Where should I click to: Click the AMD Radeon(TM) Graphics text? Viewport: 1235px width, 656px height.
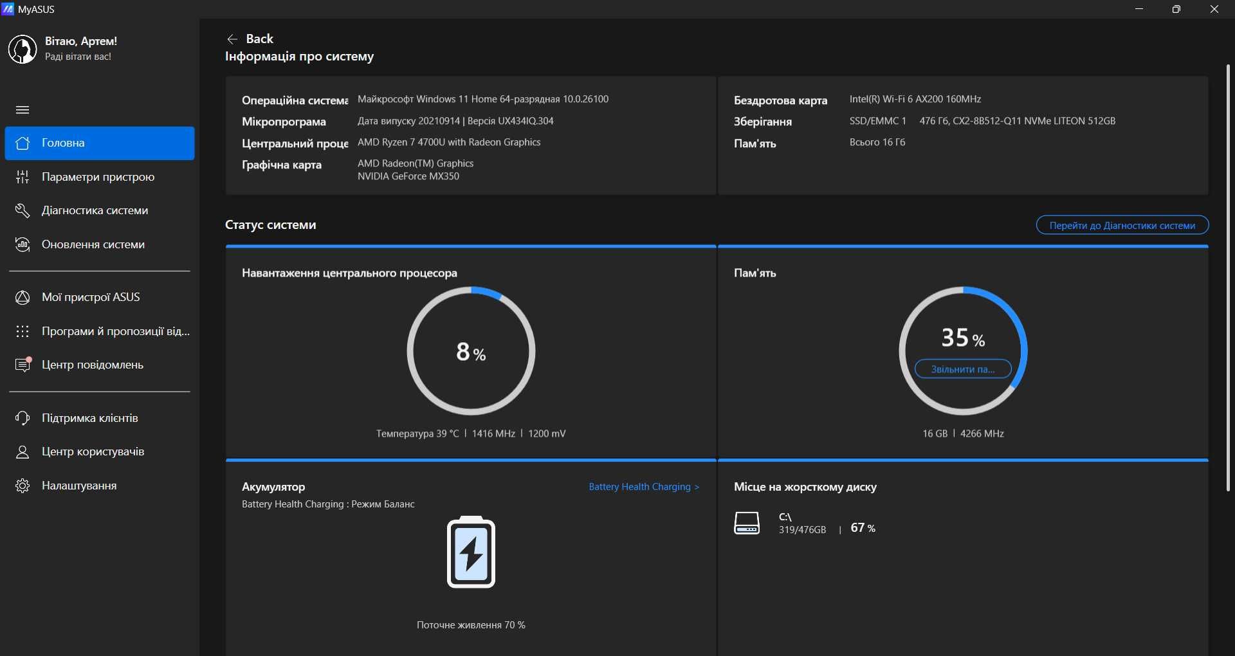(x=416, y=163)
